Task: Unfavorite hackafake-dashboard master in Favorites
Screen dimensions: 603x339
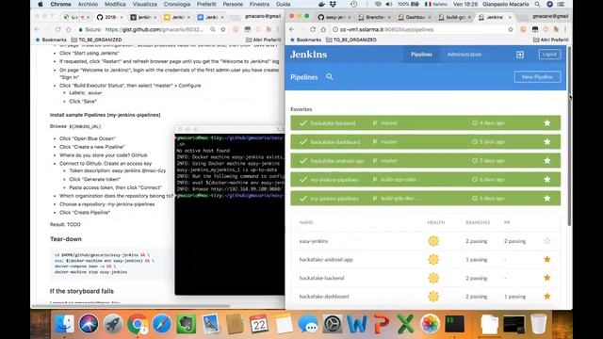Action: point(546,142)
